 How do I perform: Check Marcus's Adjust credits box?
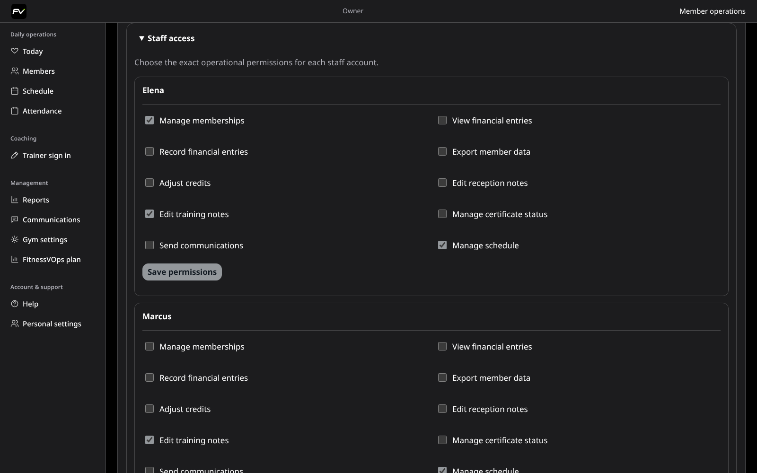[x=150, y=409]
